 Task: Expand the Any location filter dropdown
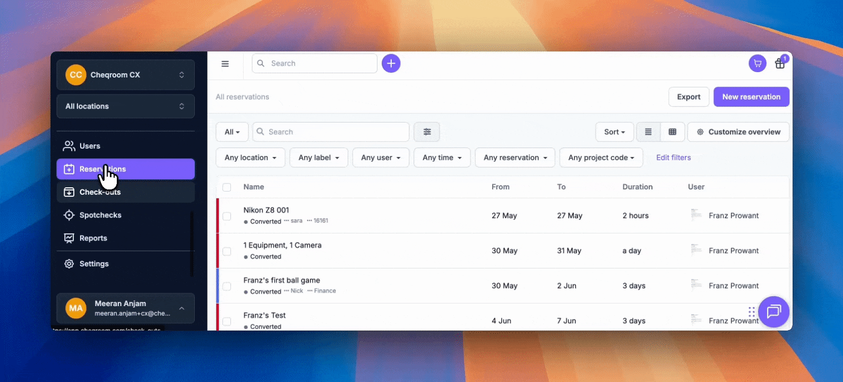coord(251,158)
